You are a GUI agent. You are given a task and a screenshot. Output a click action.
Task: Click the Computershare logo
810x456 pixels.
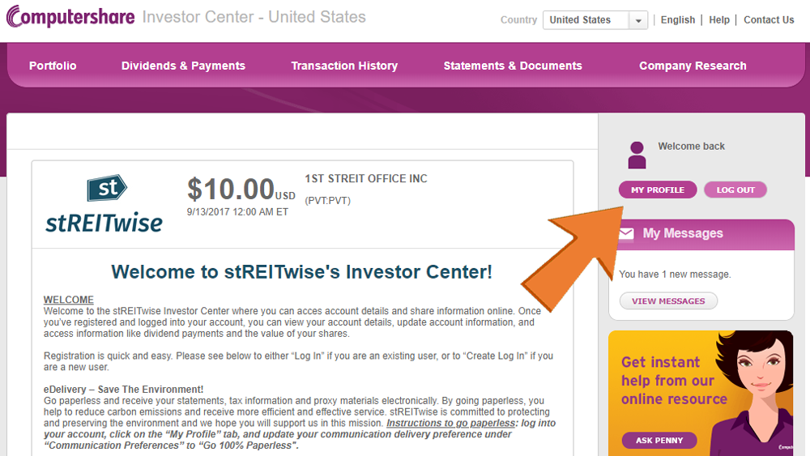pyautogui.click(x=70, y=16)
